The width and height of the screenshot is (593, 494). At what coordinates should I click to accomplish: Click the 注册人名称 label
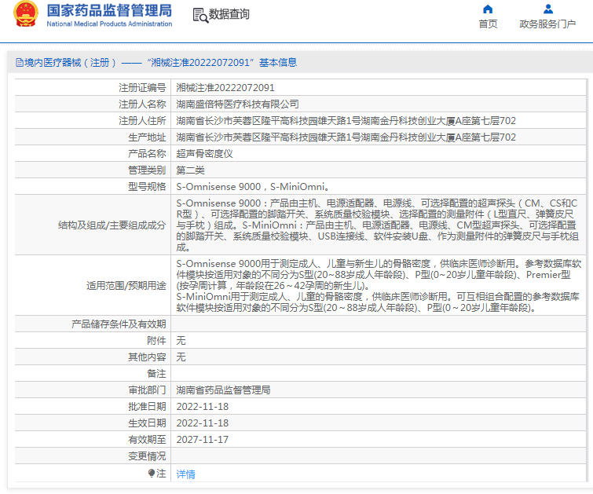click(142, 104)
